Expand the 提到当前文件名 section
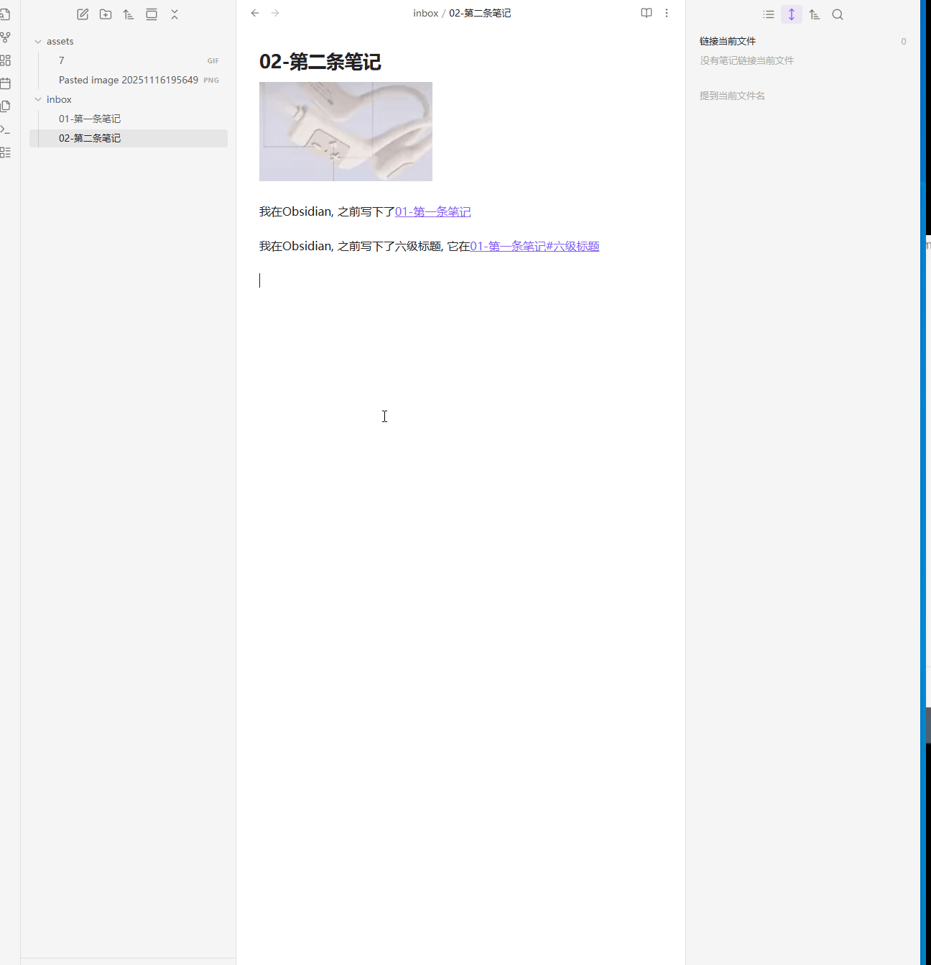 coord(732,96)
